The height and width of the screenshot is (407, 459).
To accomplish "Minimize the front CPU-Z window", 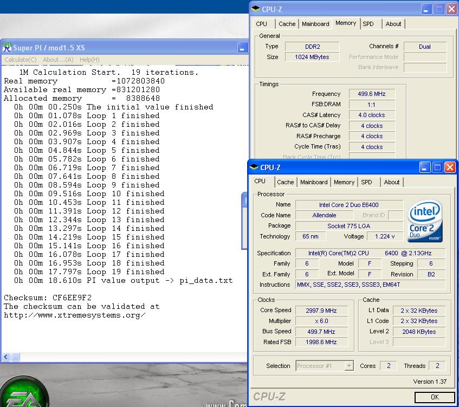I will point(424,167).
